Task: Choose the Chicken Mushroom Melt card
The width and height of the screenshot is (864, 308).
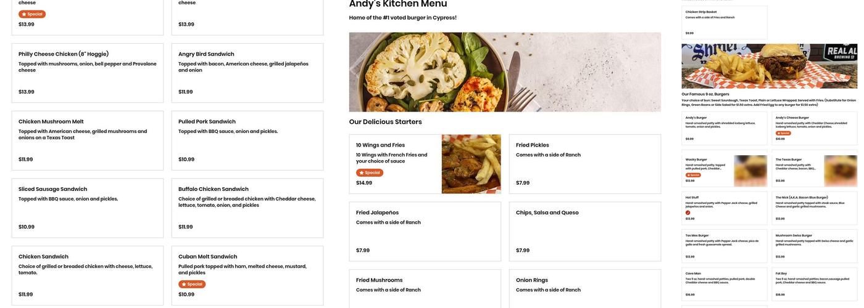Action: (88, 140)
